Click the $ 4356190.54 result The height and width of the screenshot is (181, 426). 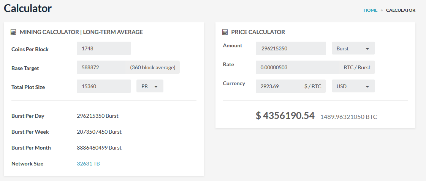pyautogui.click(x=285, y=115)
